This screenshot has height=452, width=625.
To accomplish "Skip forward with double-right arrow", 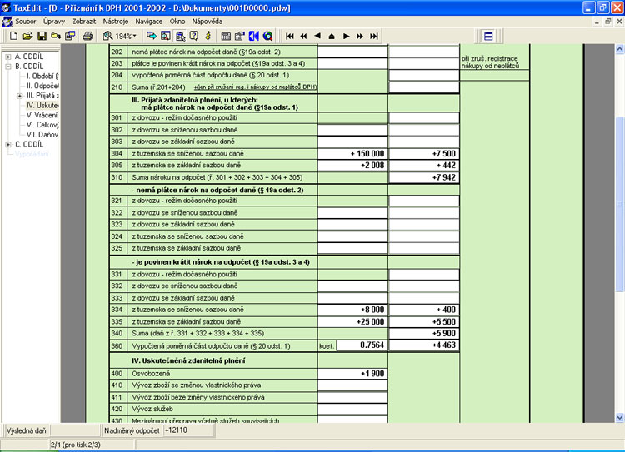I will 360,37.
